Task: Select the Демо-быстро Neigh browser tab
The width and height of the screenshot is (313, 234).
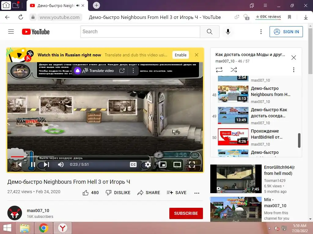Action: click(57, 5)
